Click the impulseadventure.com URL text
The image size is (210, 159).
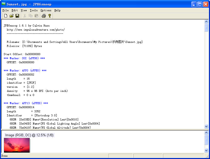coord(36,30)
